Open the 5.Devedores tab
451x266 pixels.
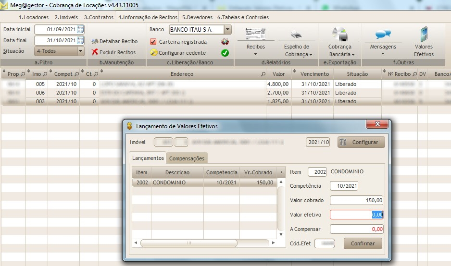pyautogui.click(x=197, y=17)
